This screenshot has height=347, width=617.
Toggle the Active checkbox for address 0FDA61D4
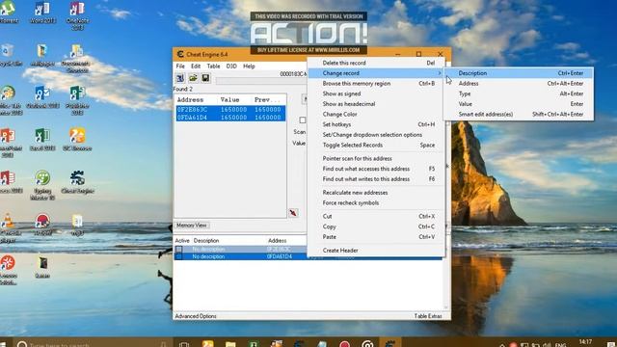pyautogui.click(x=179, y=256)
